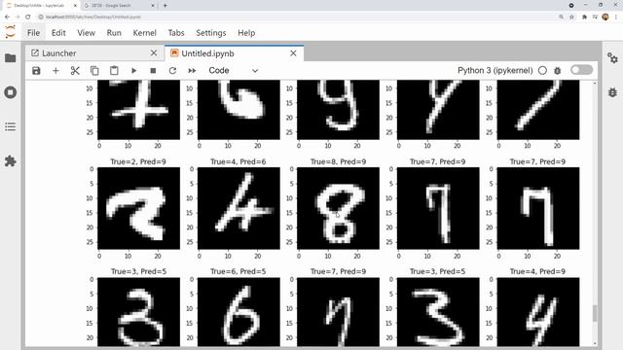Open the Extension Manager puzzle icon
The width and height of the screenshot is (623, 350).
coord(11,161)
